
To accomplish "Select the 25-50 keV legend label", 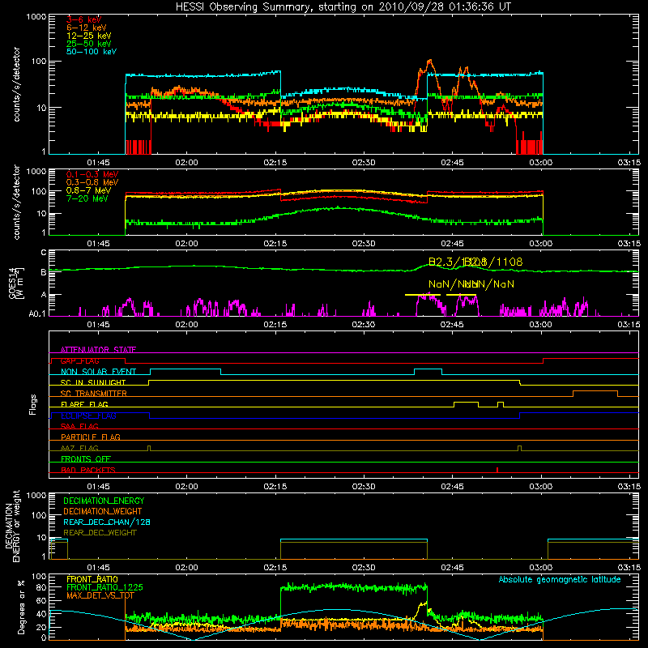I will click(x=89, y=44).
